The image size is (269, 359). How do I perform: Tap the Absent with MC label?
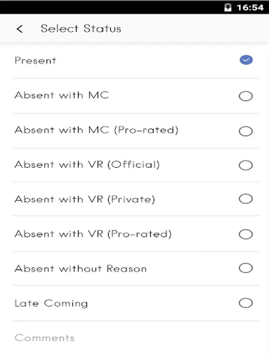(62, 95)
